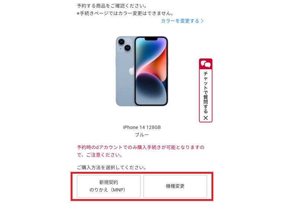This screenshot has height=205, width=288.
Task: Choose the 機種変更 purchase option
Action: click(x=175, y=186)
